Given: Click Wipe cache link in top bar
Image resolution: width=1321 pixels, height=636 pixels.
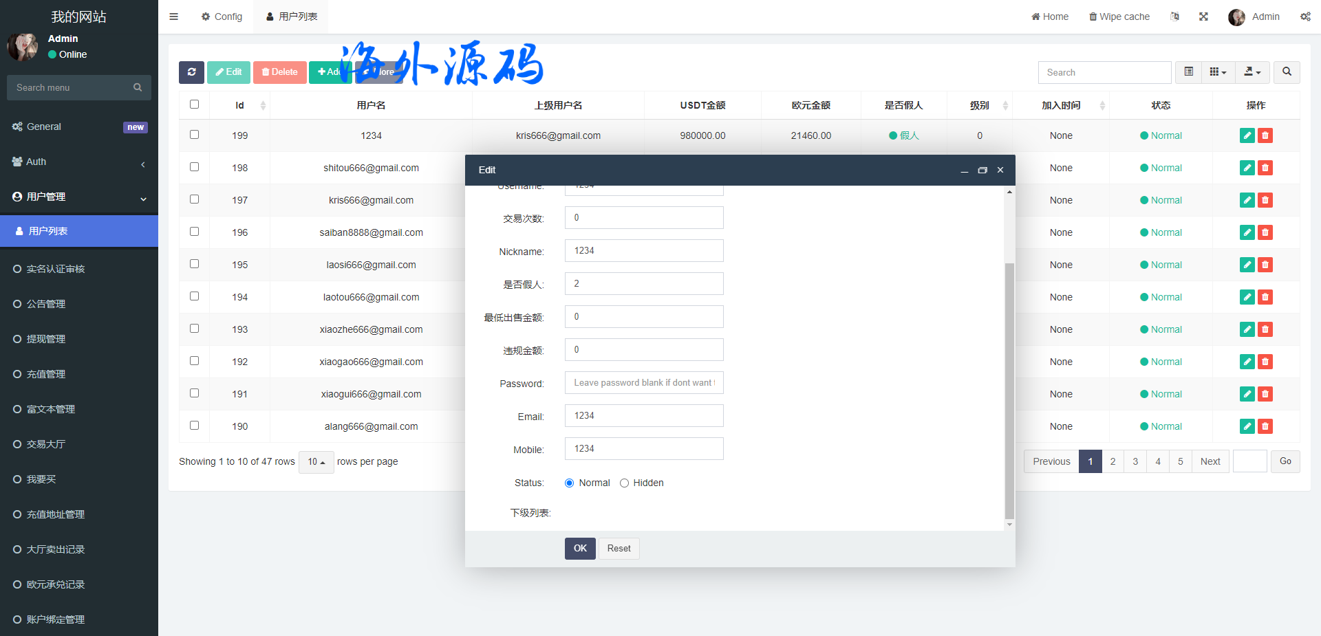Looking at the screenshot, I should coord(1119,17).
